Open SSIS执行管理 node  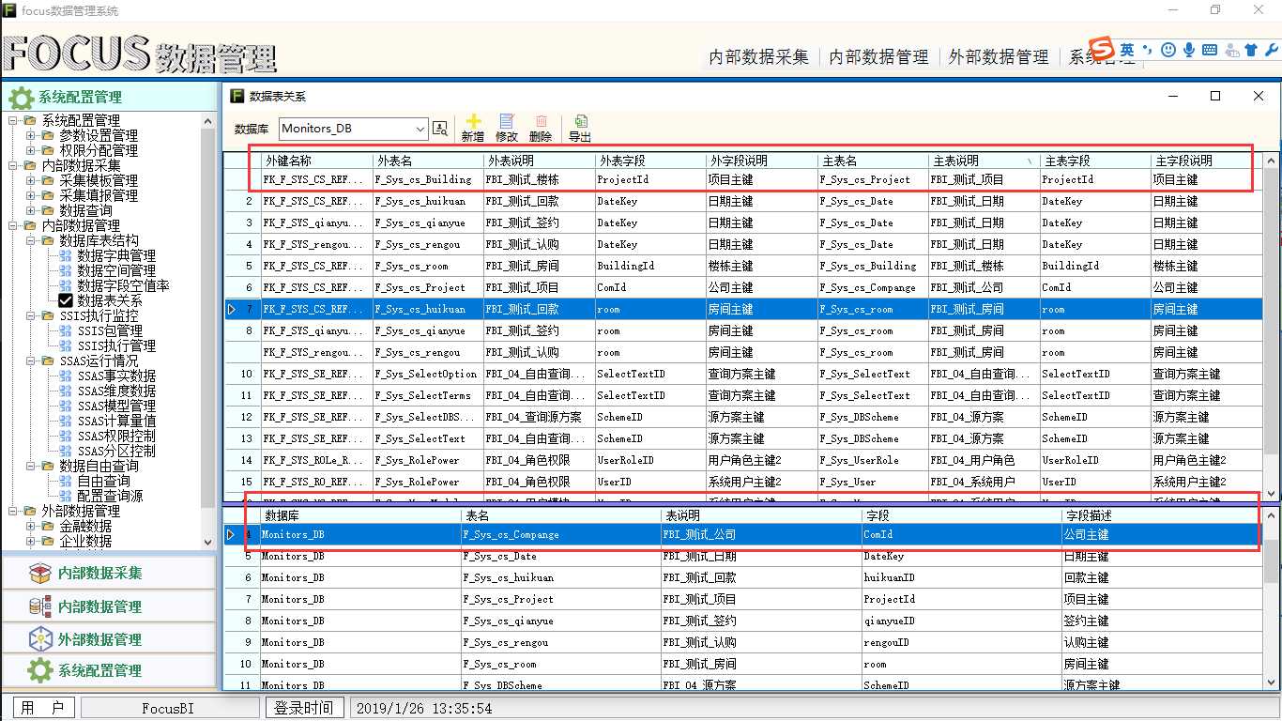[x=116, y=345]
